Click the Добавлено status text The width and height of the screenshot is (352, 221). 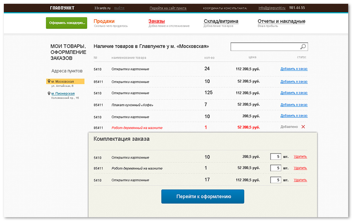click(x=289, y=127)
